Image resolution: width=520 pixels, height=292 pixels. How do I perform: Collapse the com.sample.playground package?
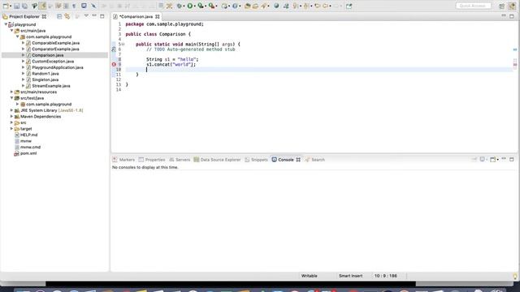click(x=18, y=36)
